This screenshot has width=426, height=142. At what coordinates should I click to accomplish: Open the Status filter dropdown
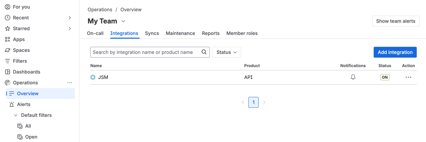point(226,52)
